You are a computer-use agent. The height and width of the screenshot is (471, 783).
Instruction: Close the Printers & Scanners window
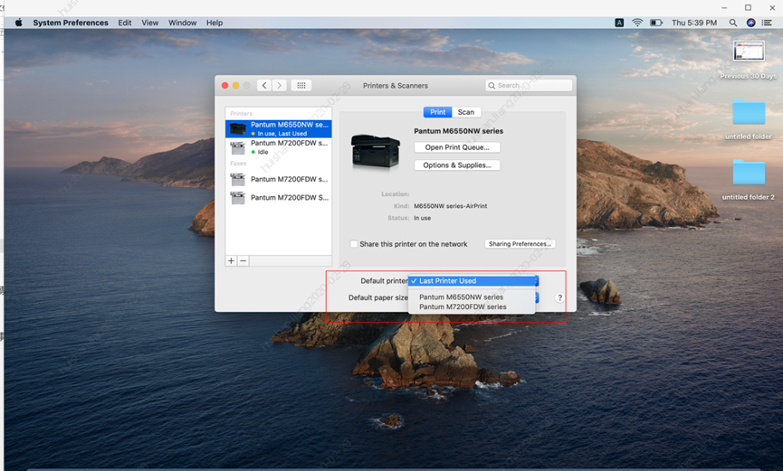(225, 85)
